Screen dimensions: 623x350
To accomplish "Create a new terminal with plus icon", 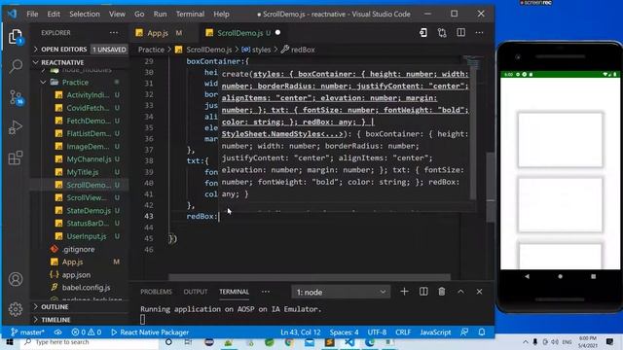I will [x=405, y=292].
